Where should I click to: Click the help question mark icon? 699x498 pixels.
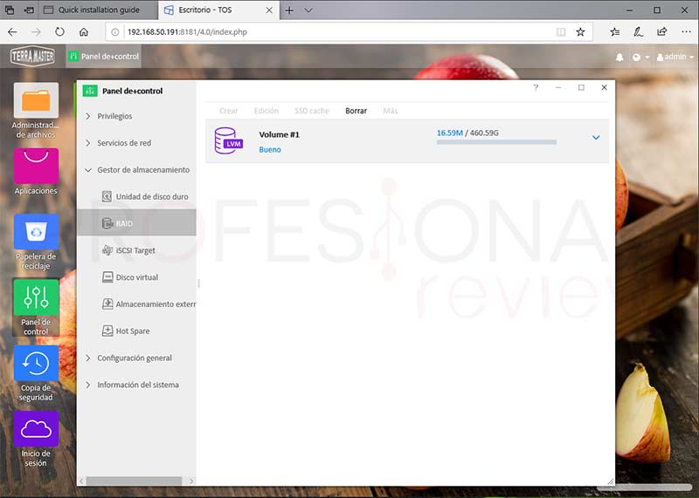click(536, 88)
